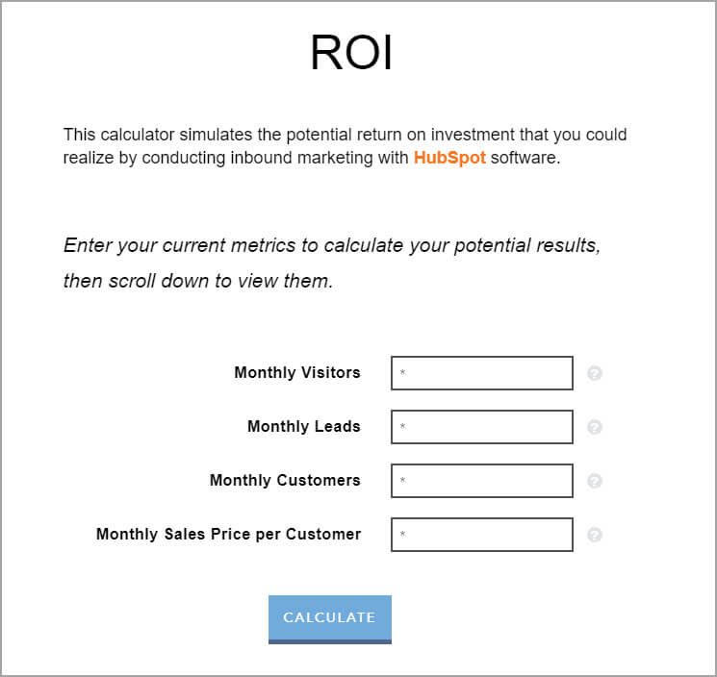Click the "This calculator simulates" description line
This screenshot has width=717, height=677.
click(345, 135)
